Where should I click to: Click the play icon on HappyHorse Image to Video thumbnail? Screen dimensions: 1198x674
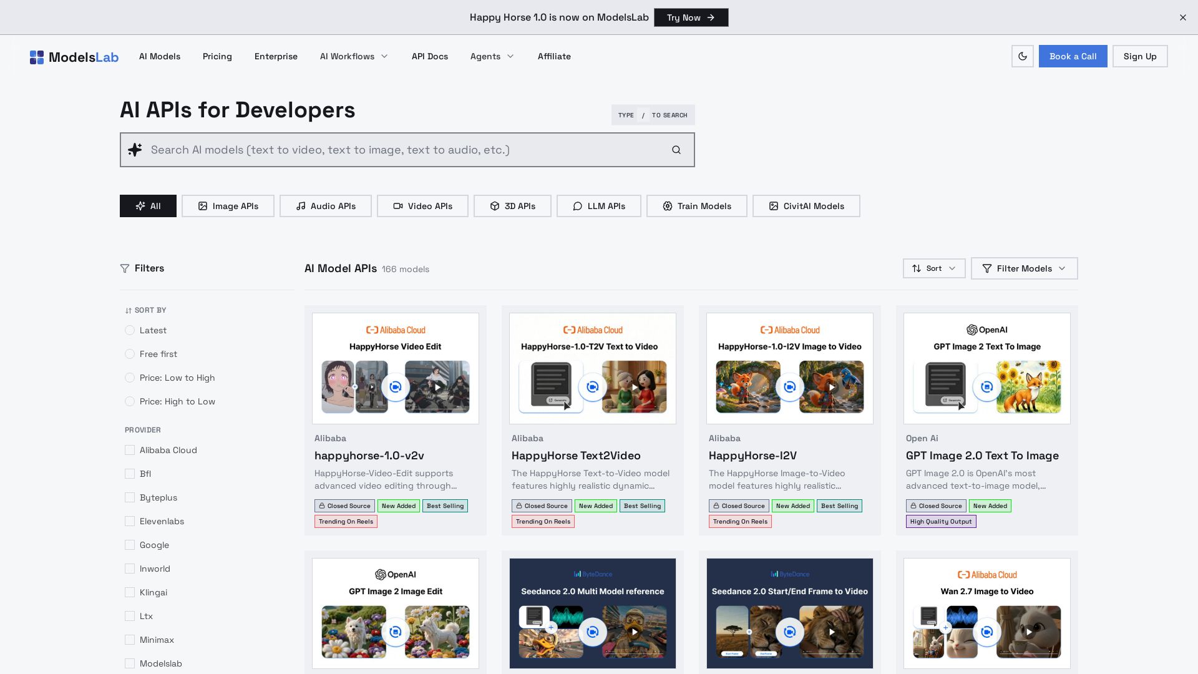click(832, 387)
